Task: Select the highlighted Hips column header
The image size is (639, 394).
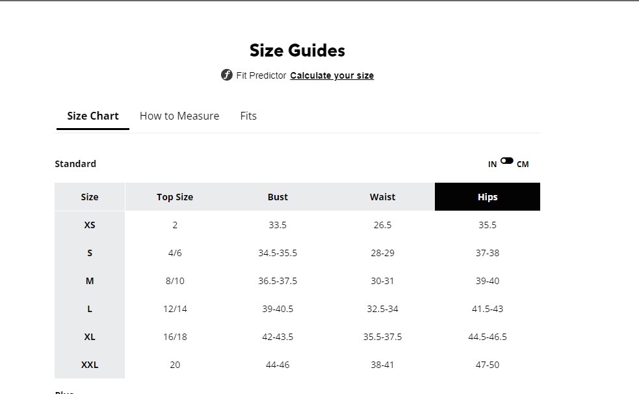Action: [x=487, y=197]
